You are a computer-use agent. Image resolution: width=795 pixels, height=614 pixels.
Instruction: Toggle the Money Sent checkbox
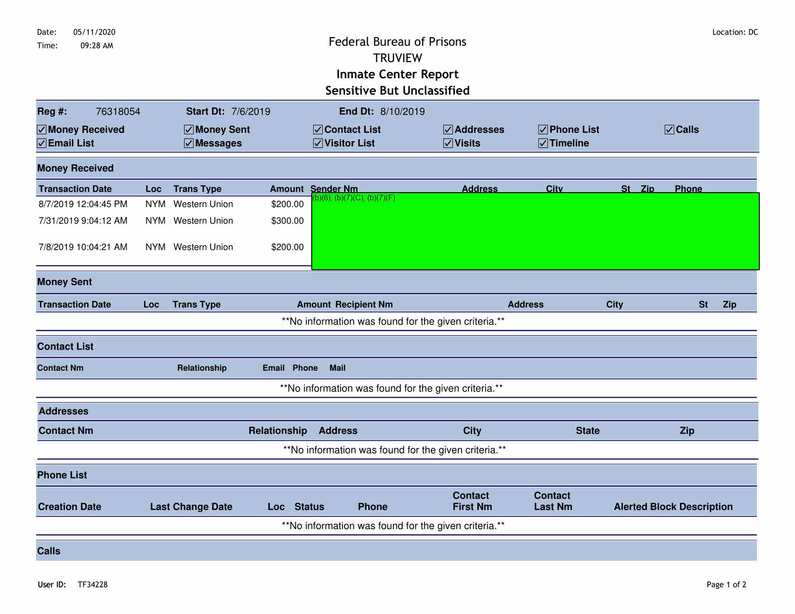[x=189, y=130]
